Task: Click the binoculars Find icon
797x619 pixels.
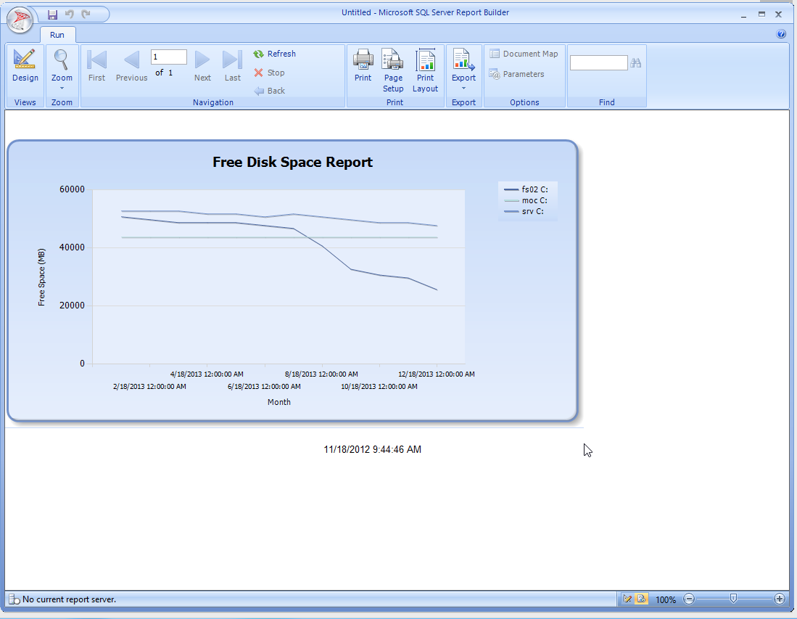Action: [636, 63]
